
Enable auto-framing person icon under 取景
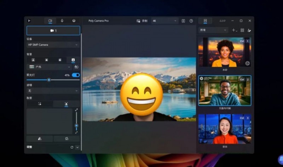[x=66, y=104]
